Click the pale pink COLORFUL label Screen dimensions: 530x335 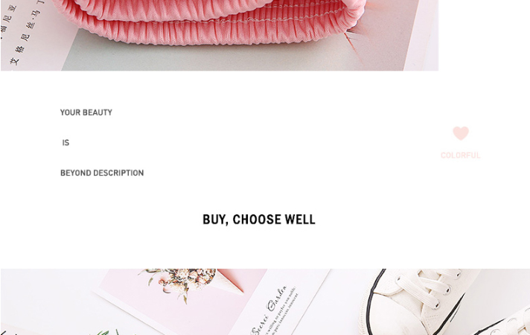[x=460, y=155]
